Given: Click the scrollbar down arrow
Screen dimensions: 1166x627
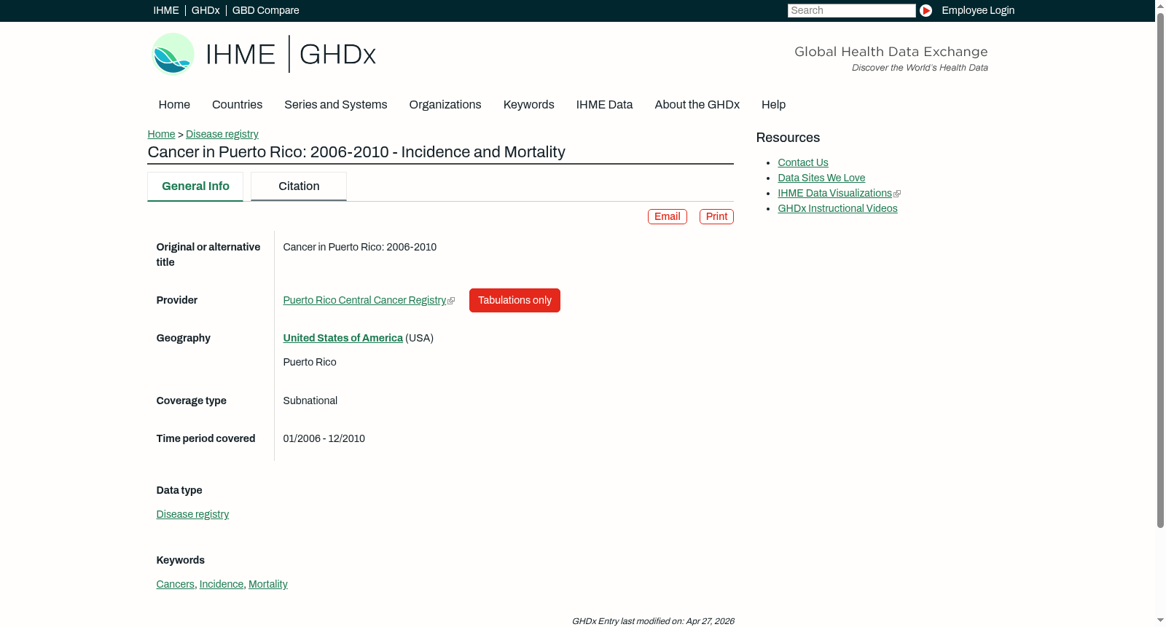Looking at the screenshot, I should pos(1160,621).
